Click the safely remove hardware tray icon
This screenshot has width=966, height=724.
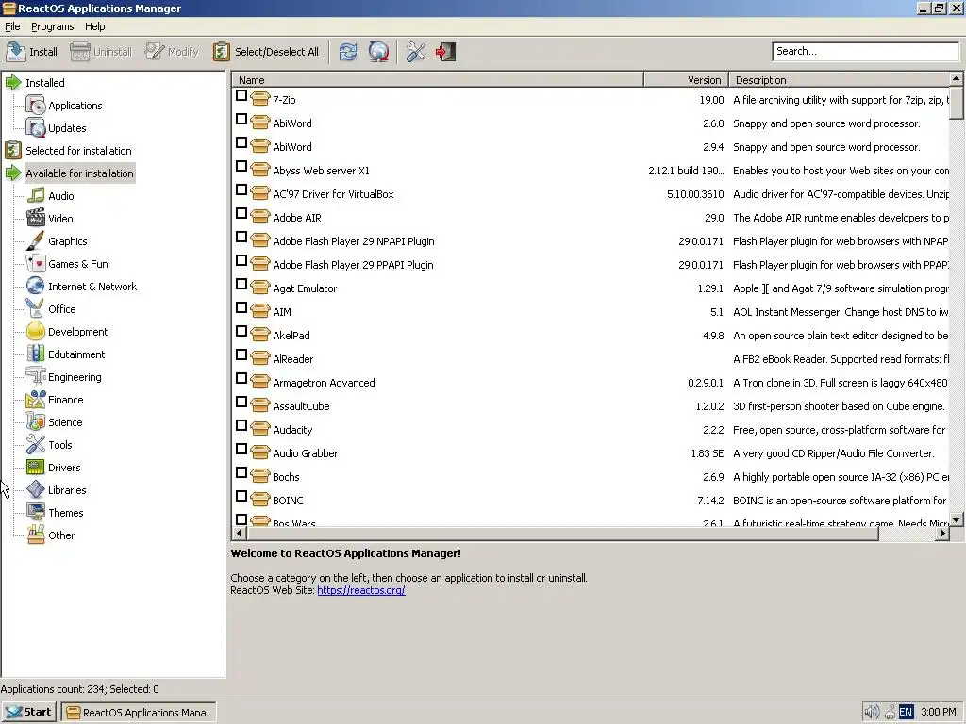(890, 713)
